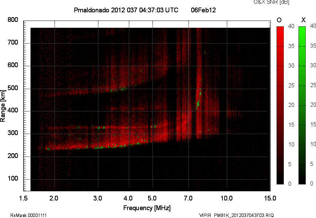316x218 pixels.
Task: Click the date label '06Feb12'
Action: 203,10
